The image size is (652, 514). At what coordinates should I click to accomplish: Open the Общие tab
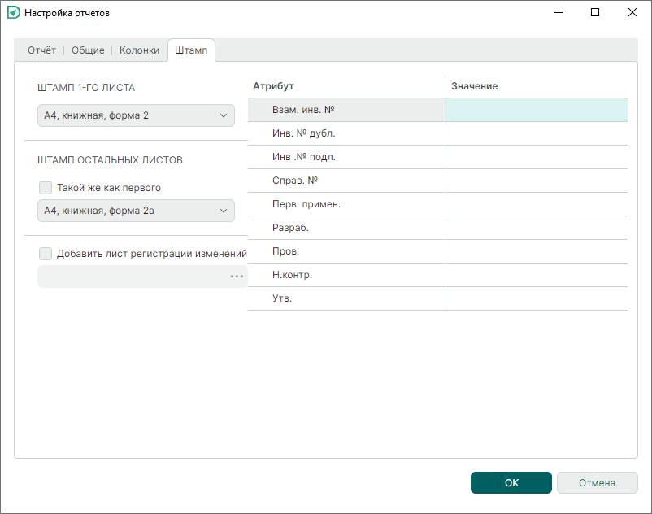point(88,50)
